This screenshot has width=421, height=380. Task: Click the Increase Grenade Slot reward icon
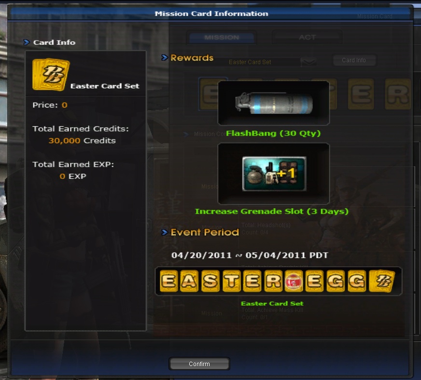pos(274,174)
